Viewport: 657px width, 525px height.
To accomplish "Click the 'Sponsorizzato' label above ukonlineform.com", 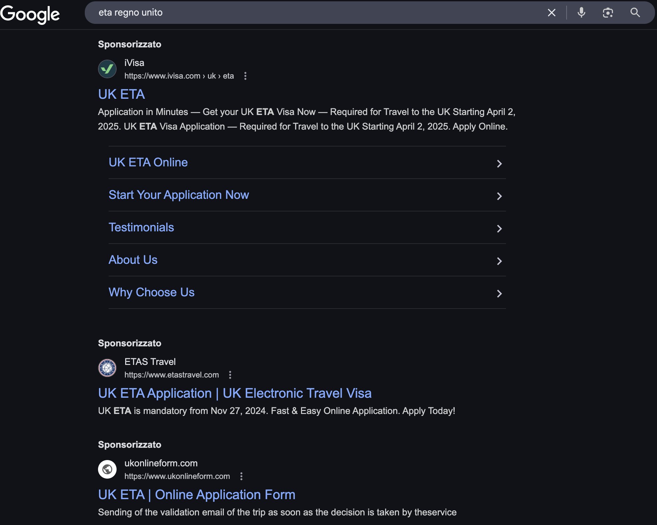I will coord(129,445).
